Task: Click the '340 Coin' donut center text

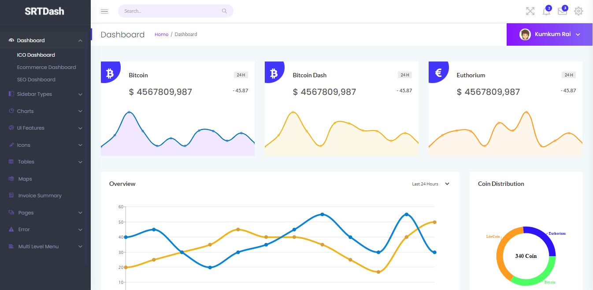Action: coord(526,256)
